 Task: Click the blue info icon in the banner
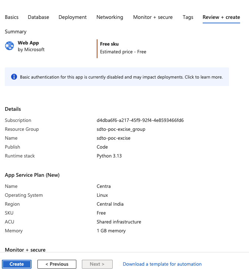click(14, 77)
